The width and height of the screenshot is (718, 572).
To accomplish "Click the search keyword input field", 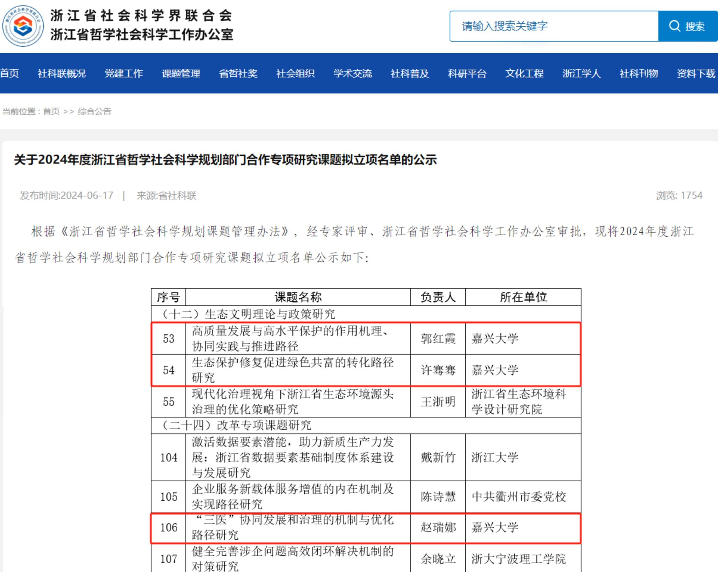I will point(554,26).
